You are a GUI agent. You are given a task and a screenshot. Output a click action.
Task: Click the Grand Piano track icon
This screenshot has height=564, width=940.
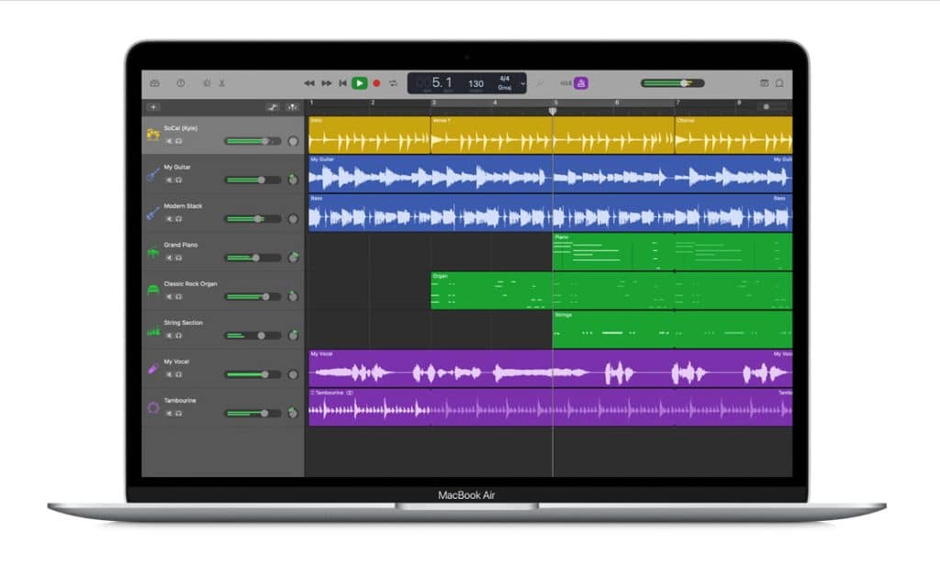[x=153, y=252]
